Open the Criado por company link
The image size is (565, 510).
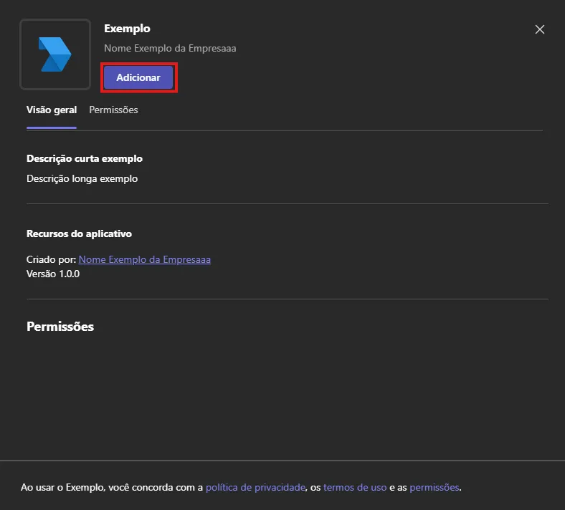[x=145, y=259]
